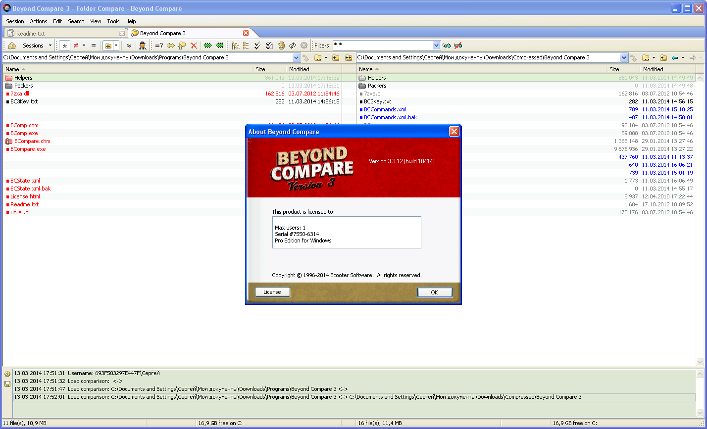This screenshot has height=429, width=707.
Task: Click the Swap Sides double-arrow icon
Action: tap(171, 46)
